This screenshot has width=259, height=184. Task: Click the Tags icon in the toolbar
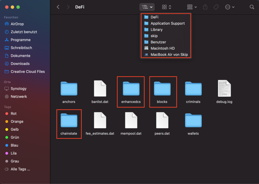point(216,7)
